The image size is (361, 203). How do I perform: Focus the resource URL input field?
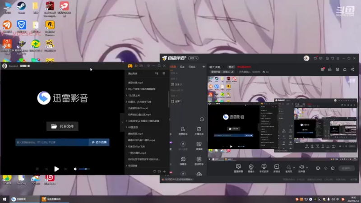[52, 142]
